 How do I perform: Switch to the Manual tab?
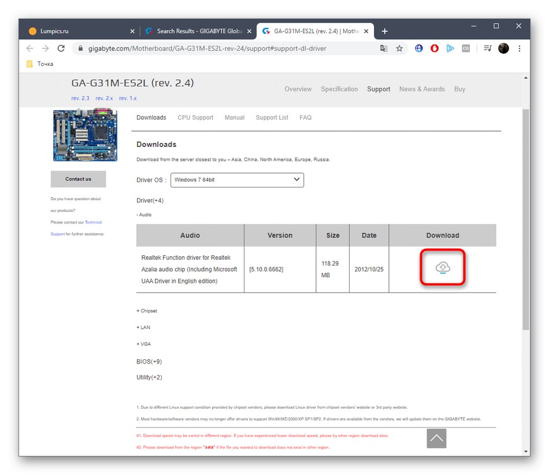tap(235, 117)
